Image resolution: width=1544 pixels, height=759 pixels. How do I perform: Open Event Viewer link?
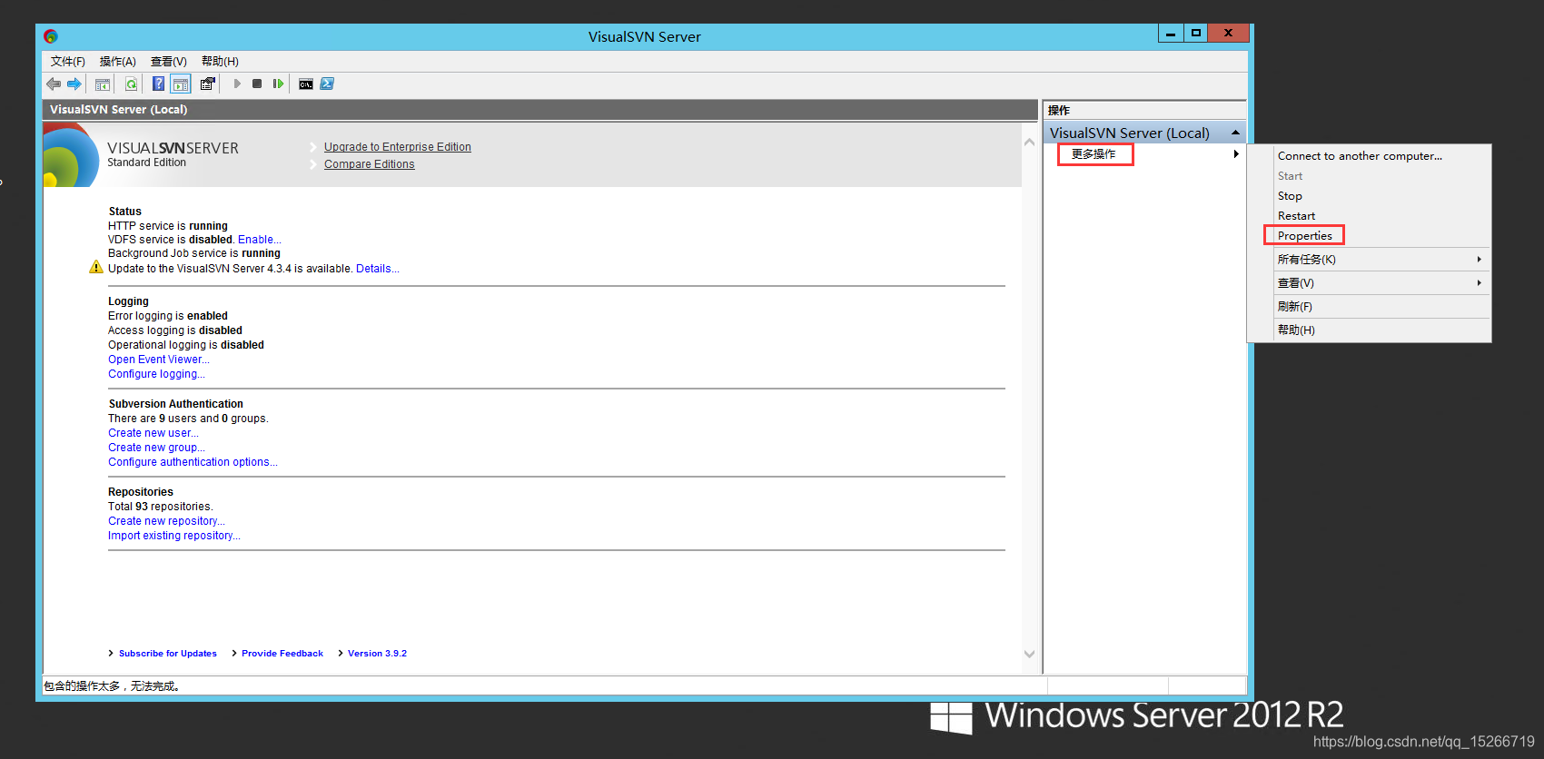point(159,360)
